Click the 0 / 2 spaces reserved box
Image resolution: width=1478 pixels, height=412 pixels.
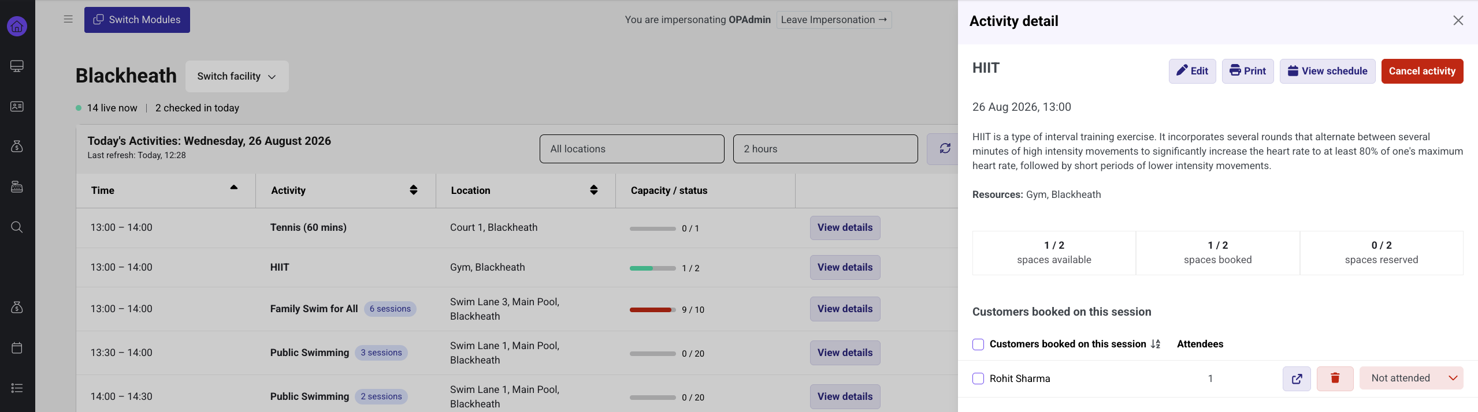click(1382, 253)
